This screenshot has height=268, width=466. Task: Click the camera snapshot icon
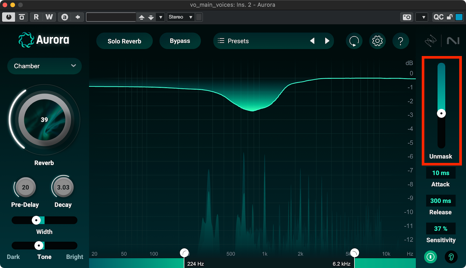point(407,17)
